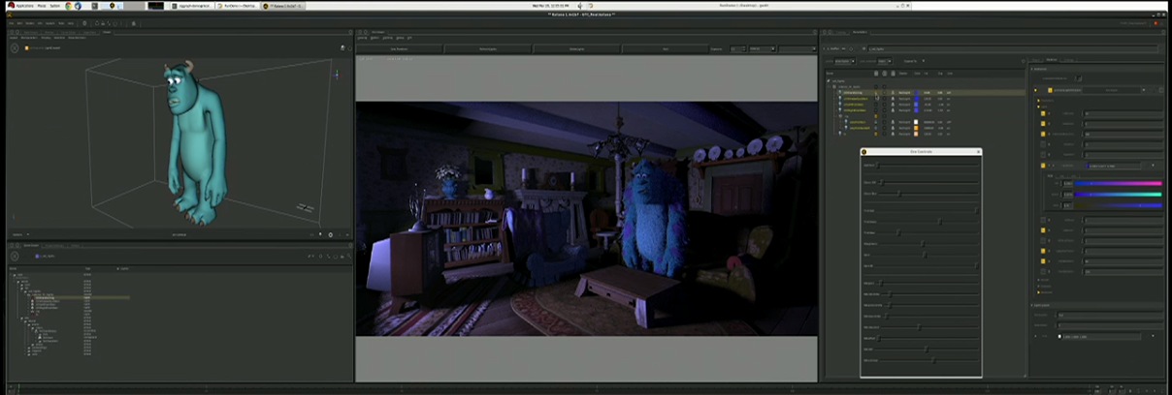1172x395 pixels.
Task: Click the volume speaker icon in top panel
Action: [579, 6]
